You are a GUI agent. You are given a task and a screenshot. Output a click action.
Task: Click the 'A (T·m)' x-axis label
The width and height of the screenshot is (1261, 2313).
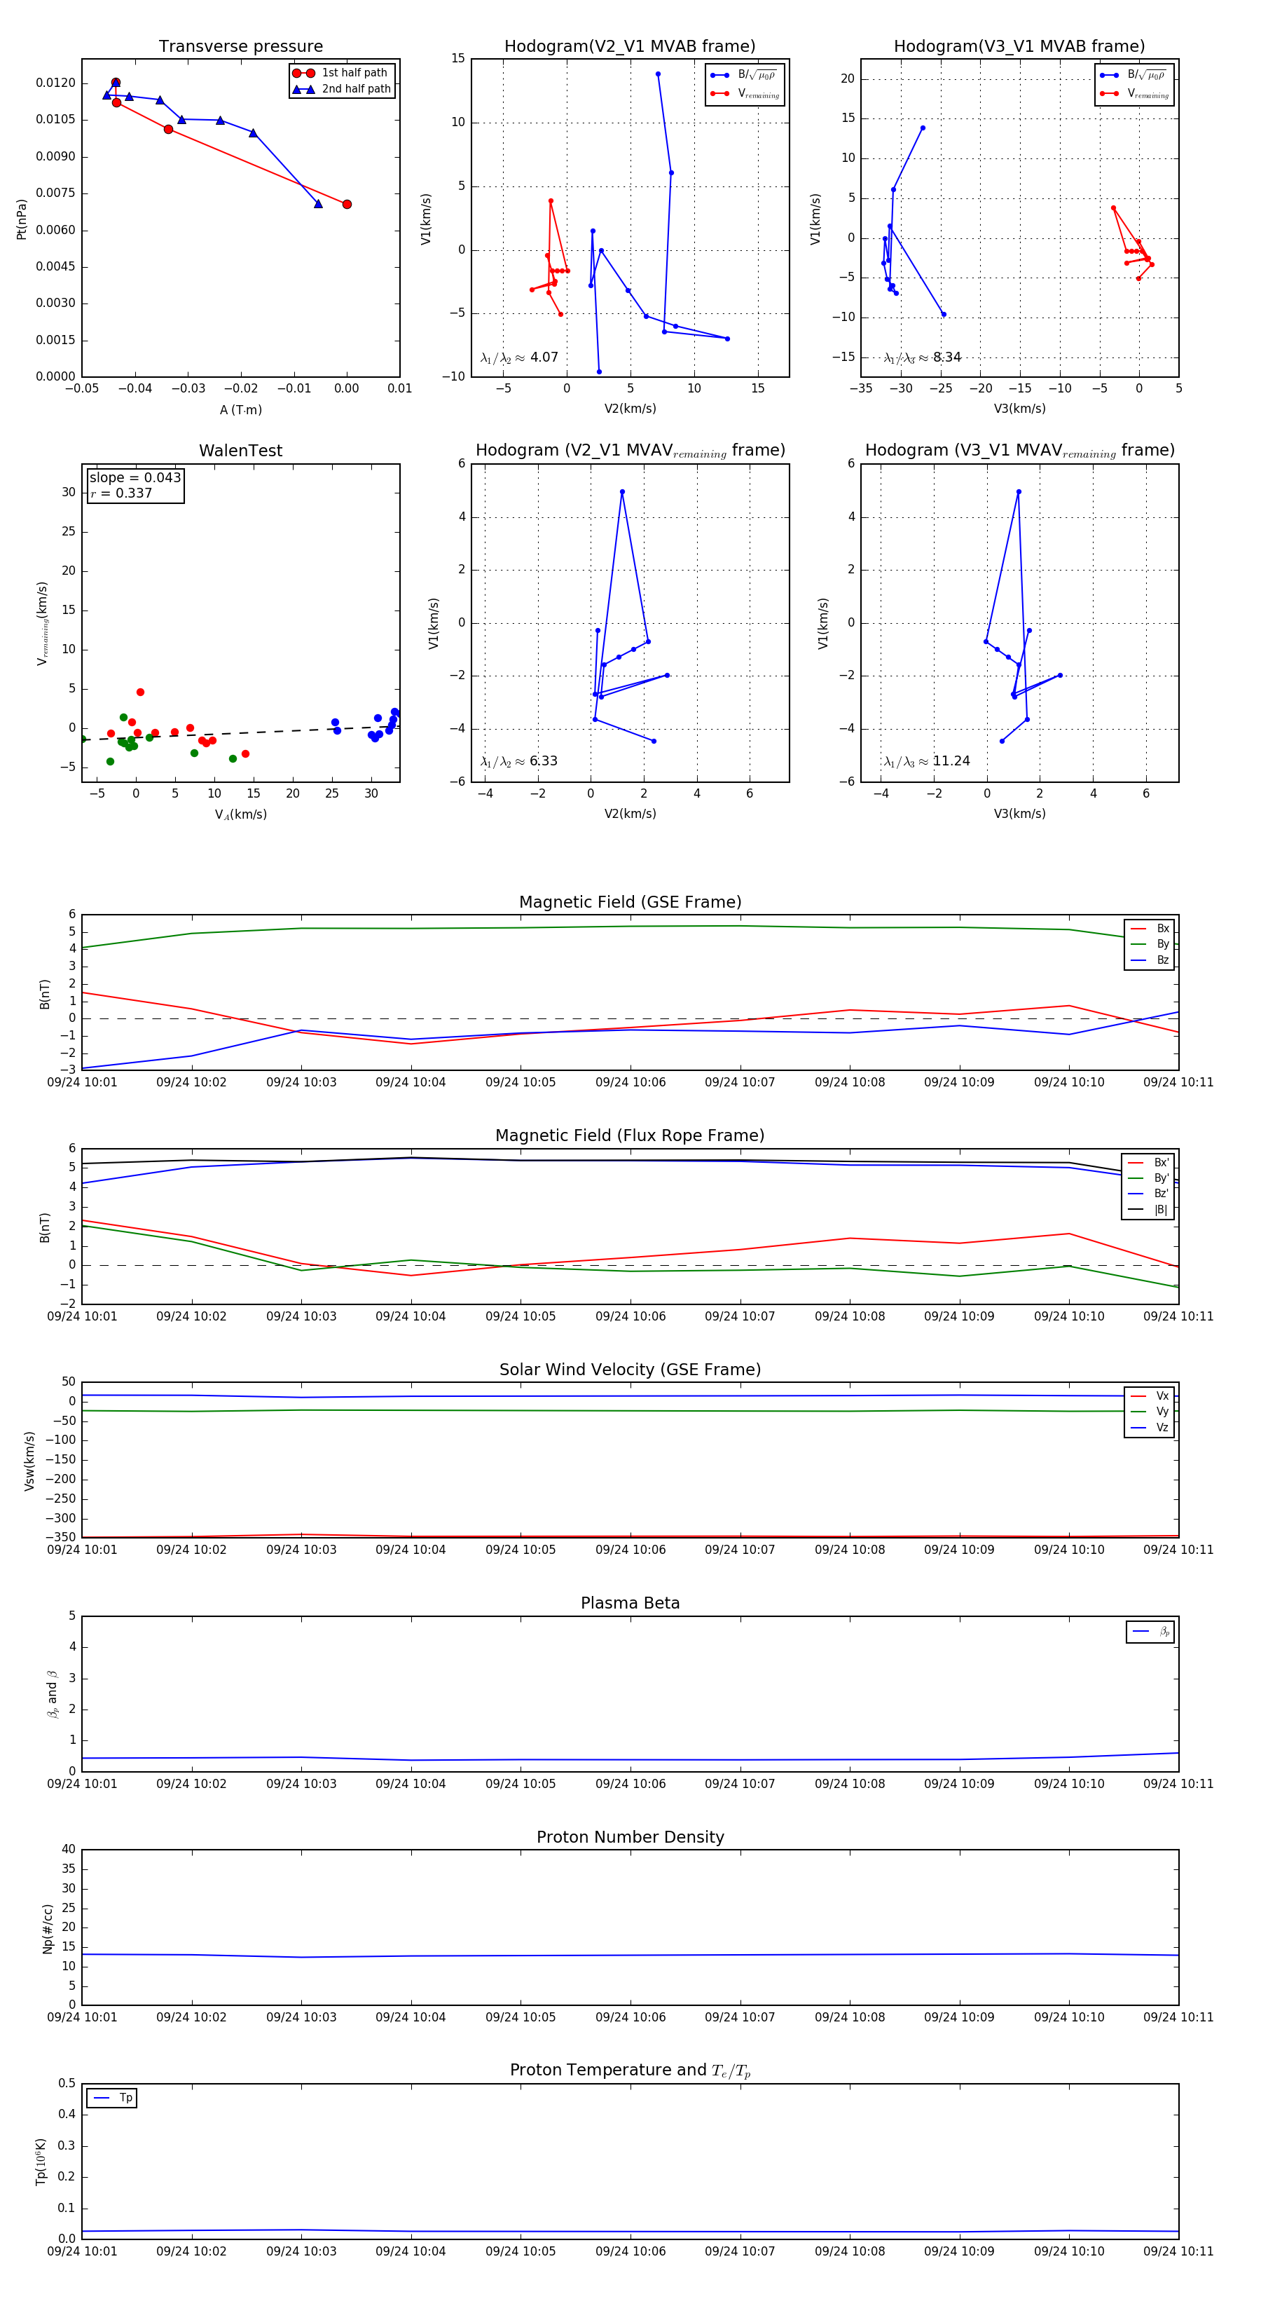click(x=240, y=410)
